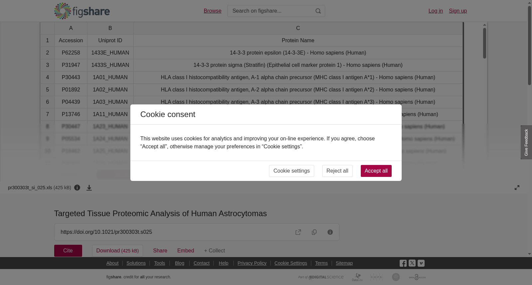Reject all cookies
The width and height of the screenshot is (532, 285).
pos(337,171)
